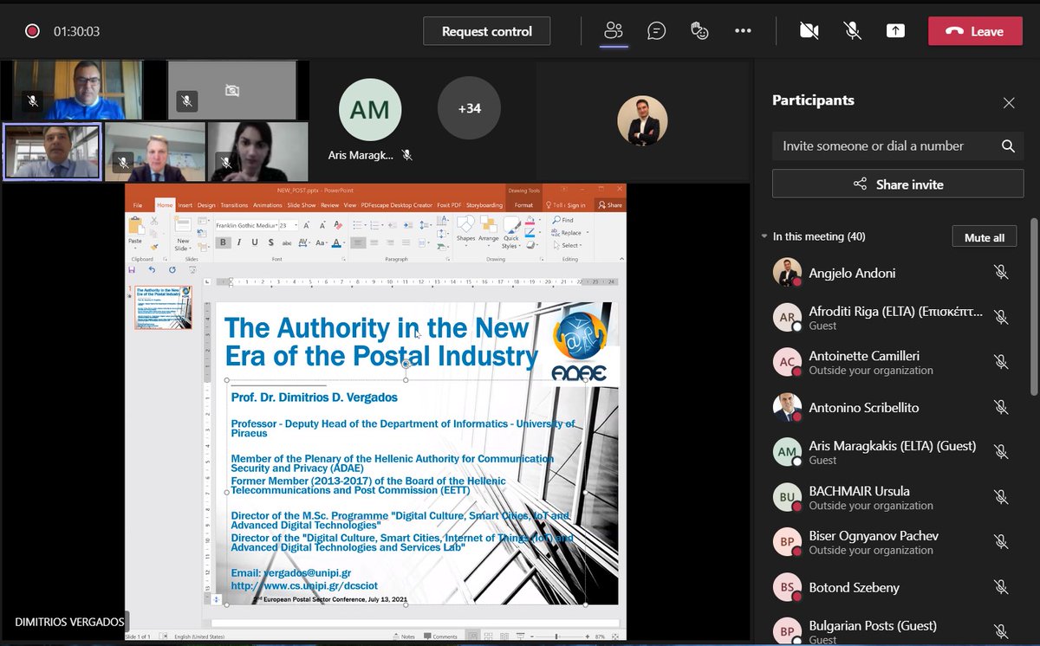
Task: Click Decrease Font Size icon in PowerPoint
Action: click(x=322, y=225)
